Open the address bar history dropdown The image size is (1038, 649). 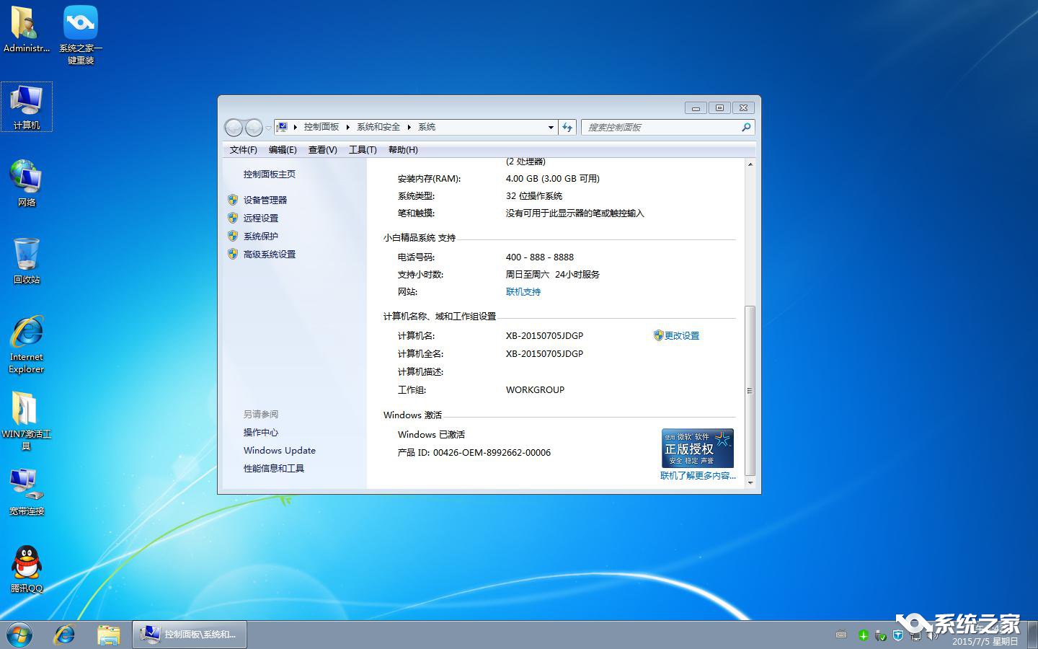[551, 127]
